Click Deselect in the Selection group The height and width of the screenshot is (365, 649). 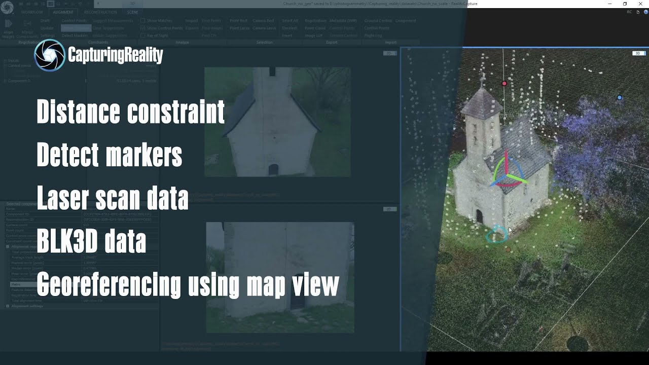pos(290,28)
